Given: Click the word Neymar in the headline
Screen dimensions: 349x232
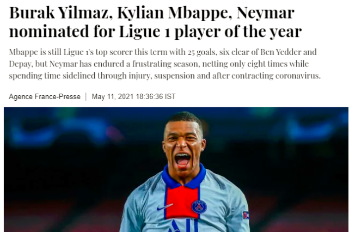Looking at the screenshot, I should pyautogui.click(x=263, y=13).
